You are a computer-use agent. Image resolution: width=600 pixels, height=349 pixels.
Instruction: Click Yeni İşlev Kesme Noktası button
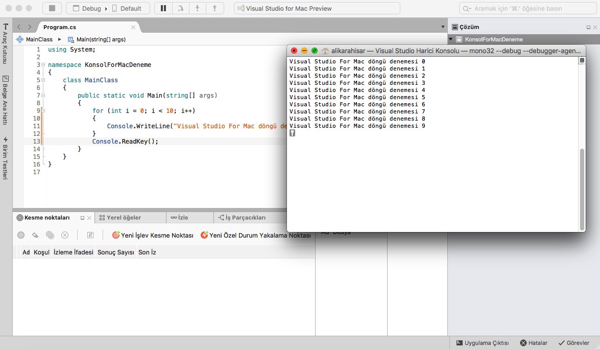tap(153, 235)
